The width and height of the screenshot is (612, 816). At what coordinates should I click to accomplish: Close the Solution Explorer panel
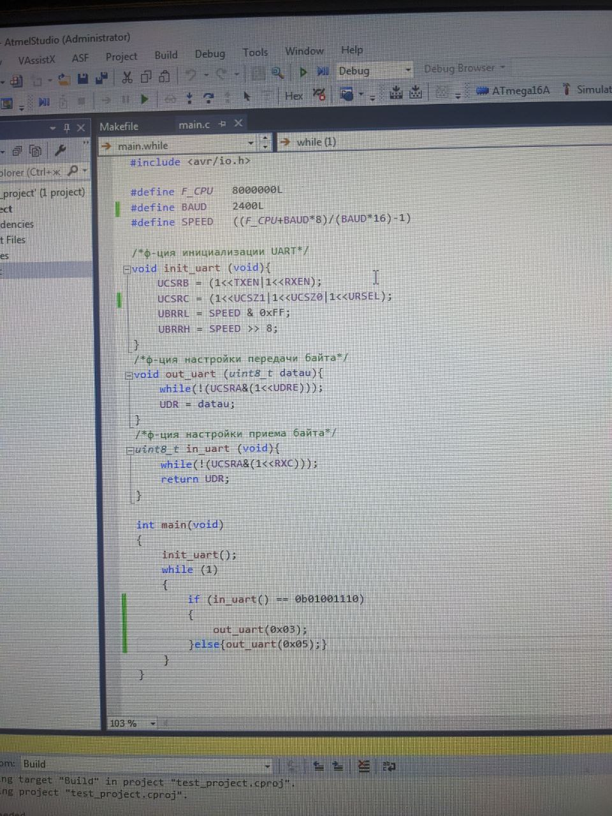pos(81,127)
